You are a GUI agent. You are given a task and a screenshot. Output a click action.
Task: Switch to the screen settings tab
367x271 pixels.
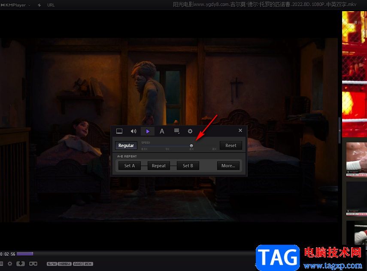pos(119,131)
